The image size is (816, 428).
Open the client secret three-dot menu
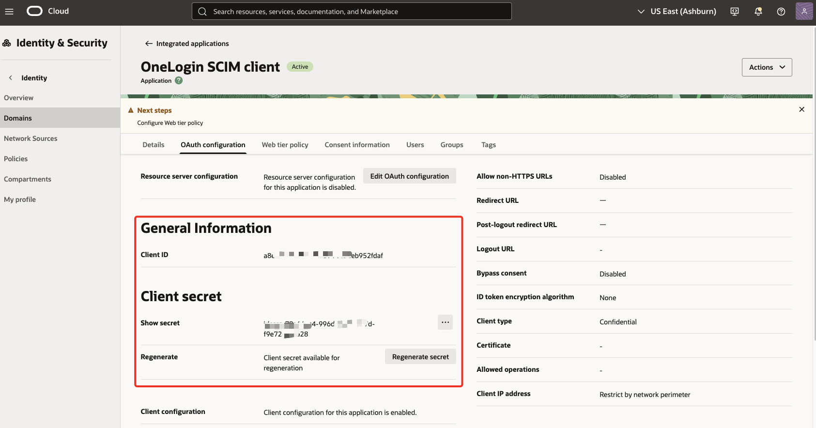(445, 322)
